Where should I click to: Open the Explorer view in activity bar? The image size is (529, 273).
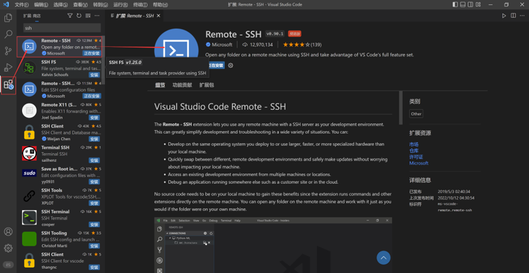pos(8,18)
